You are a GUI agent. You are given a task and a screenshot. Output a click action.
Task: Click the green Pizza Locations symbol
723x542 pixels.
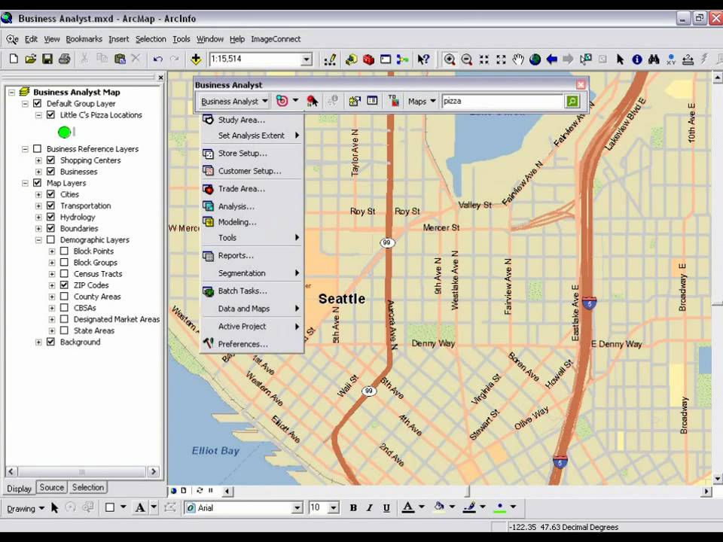click(64, 132)
